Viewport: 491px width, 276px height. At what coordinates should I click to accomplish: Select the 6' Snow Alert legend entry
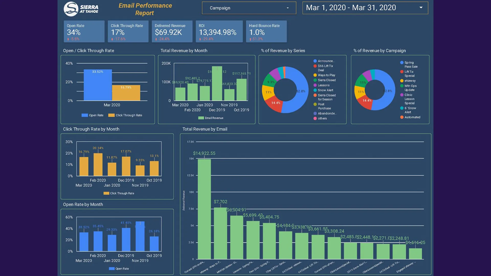pyautogui.click(x=408, y=110)
